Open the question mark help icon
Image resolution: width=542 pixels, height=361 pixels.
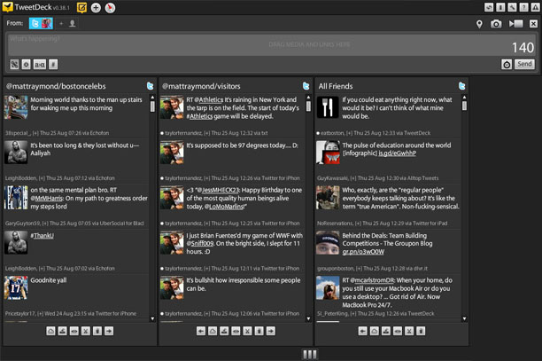coord(523,7)
